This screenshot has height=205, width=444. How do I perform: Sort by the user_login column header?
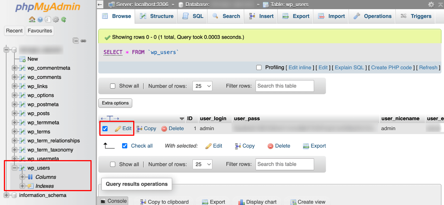213,119
